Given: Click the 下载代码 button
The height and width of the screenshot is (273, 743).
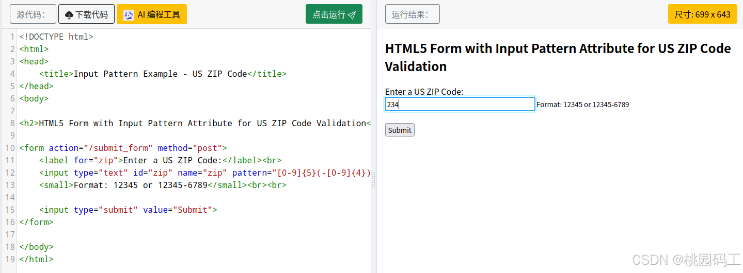Looking at the screenshot, I should pos(86,14).
